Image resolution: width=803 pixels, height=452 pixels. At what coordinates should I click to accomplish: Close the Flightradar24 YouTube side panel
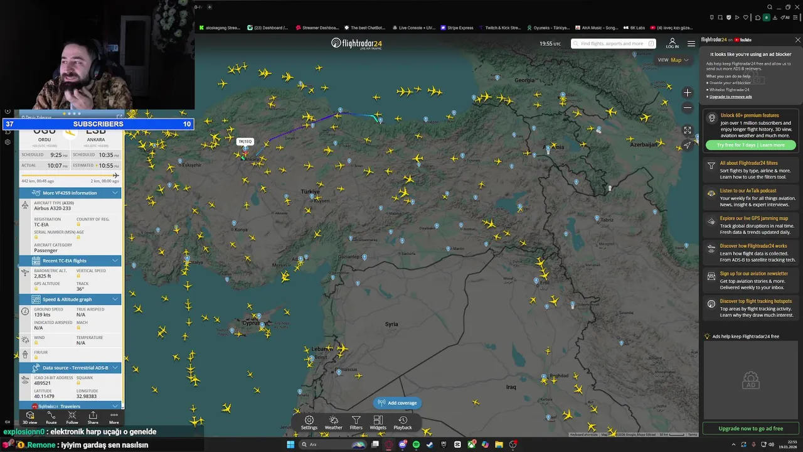(x=797, y=40)
